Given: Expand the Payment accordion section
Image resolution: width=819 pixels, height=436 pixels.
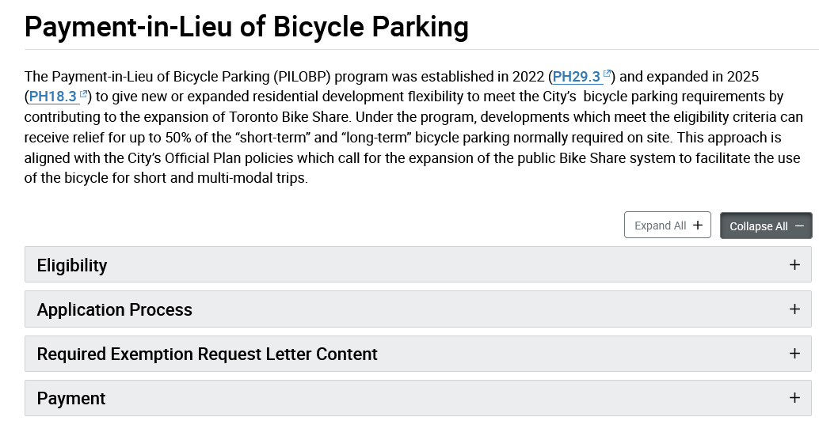Looking at the screenshot, I should coord(71,398).
